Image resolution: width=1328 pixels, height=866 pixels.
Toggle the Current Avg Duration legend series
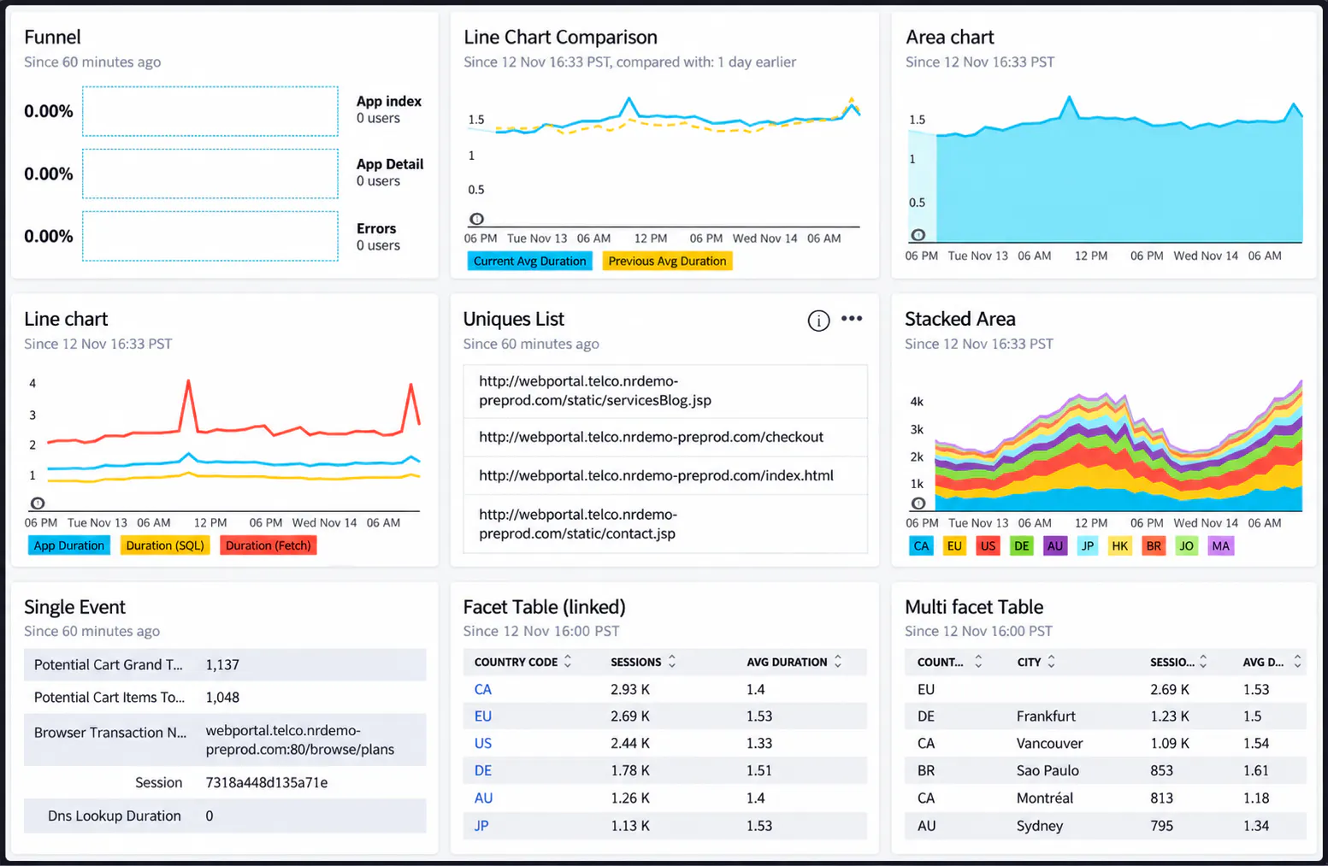529,262
